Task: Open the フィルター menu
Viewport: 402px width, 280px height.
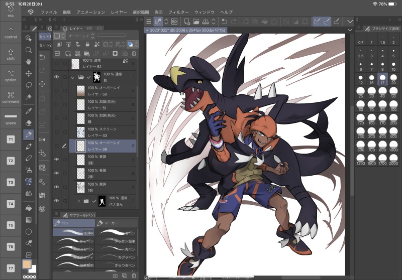Action: point(178,12)
